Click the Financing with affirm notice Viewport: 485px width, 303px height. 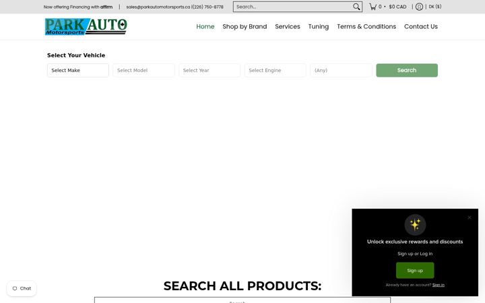pyautogui.click(x=78, y=7)
